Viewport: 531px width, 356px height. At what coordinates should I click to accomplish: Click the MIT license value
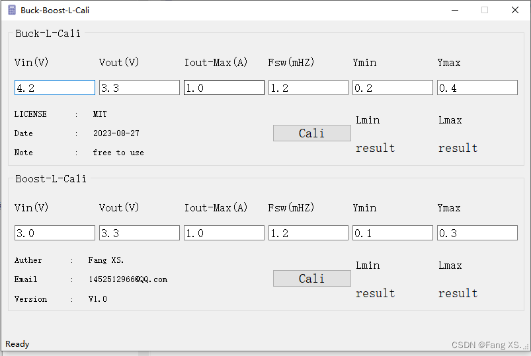[x=100, y=114]
